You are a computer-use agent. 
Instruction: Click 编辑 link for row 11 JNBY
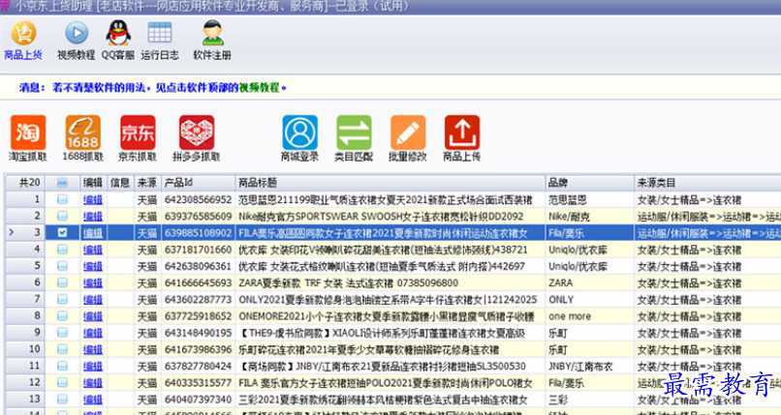93,367
